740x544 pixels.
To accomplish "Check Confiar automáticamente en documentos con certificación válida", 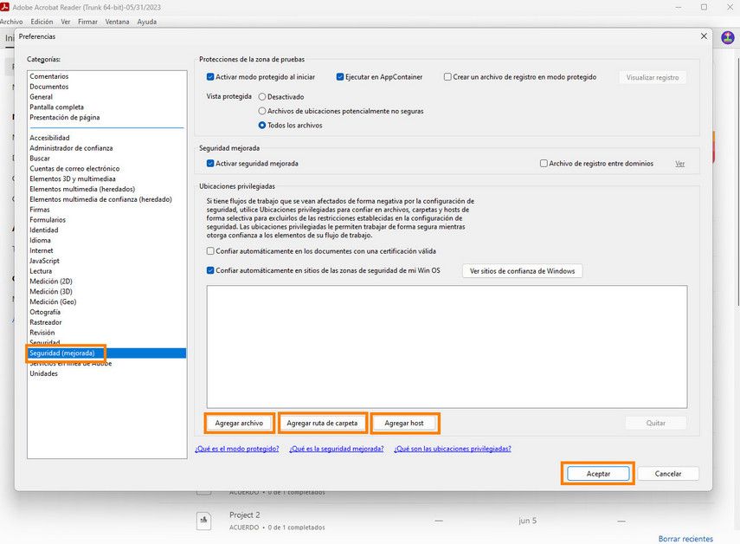I will (210, 251).
